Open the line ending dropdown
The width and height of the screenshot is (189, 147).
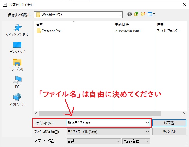(x=147, y=141)
